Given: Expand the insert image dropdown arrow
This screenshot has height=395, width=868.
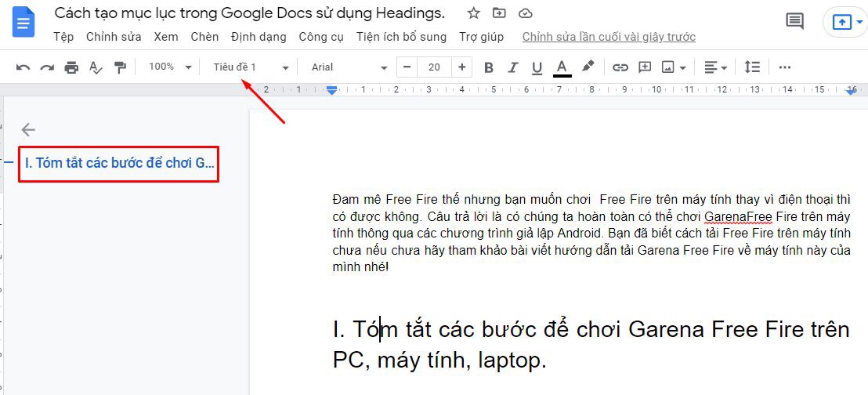Looking at the screenshot, I should pos(682,68).
